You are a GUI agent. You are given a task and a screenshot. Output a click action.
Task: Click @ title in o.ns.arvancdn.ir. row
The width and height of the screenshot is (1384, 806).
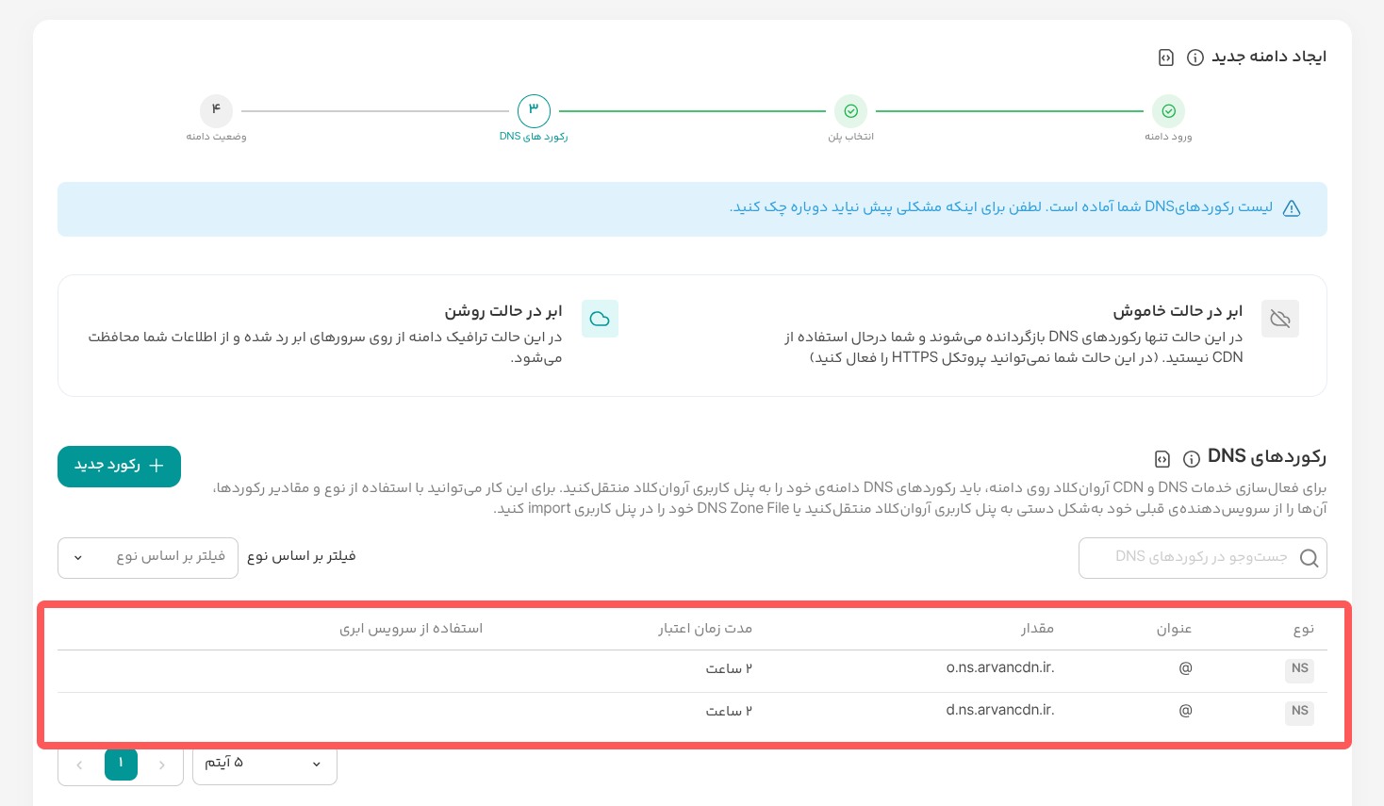(1185, 667)
